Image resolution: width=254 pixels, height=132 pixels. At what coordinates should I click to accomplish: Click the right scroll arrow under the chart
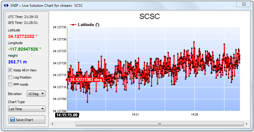(246, 124)
